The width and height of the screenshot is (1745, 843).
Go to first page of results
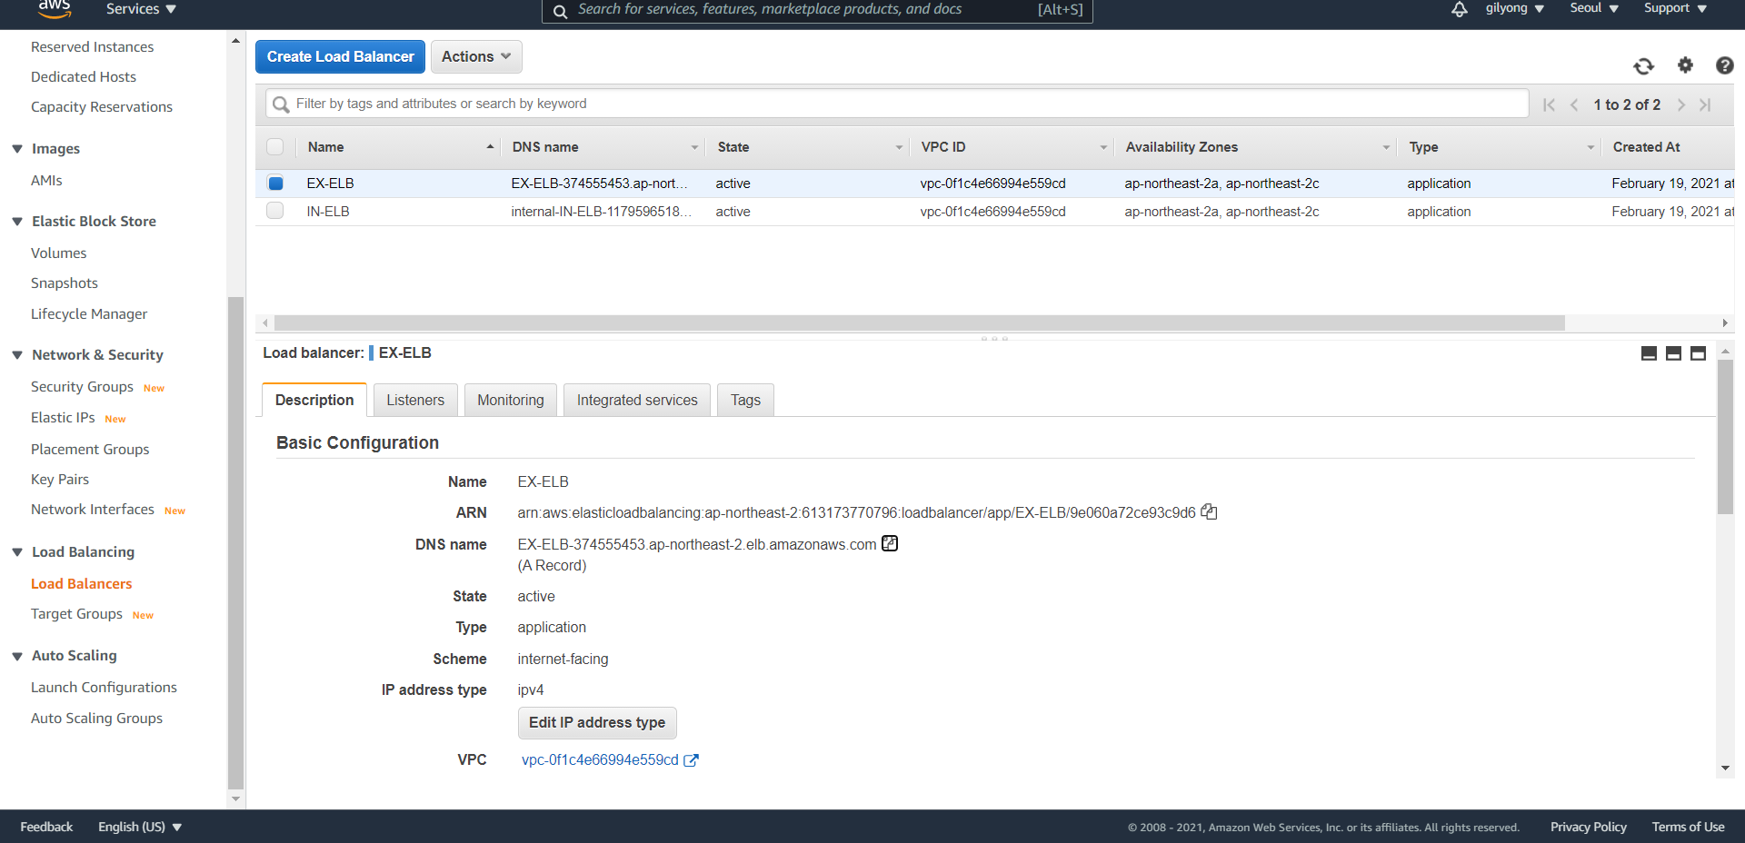point(1549,104)
